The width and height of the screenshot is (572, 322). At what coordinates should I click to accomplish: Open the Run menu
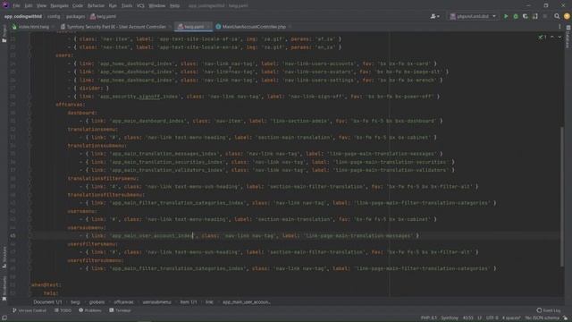click(113, 5)
